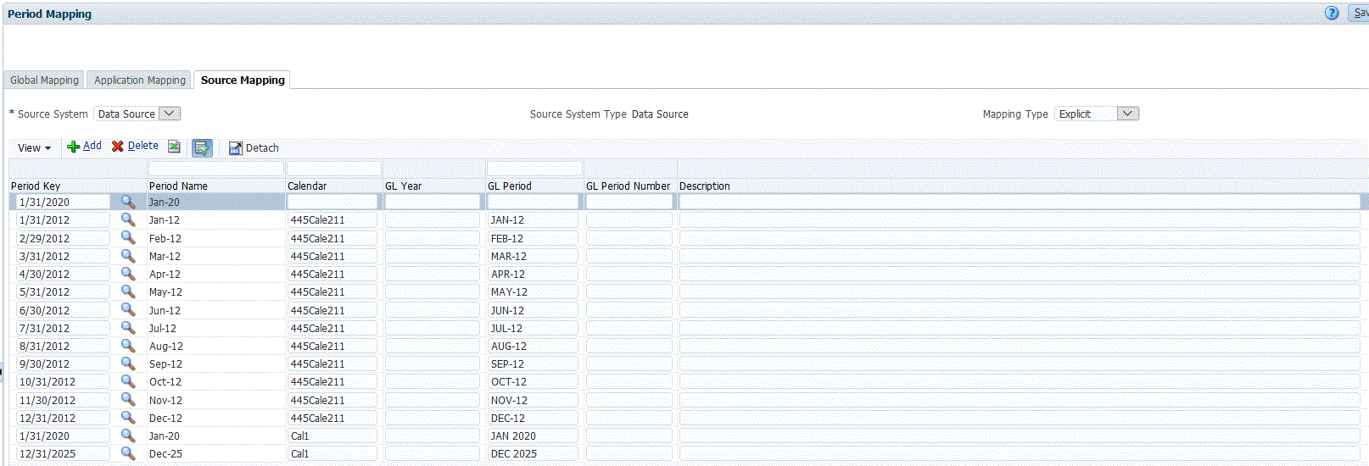Open search magnifier for 10/31/2012 period key

[128, 381]
